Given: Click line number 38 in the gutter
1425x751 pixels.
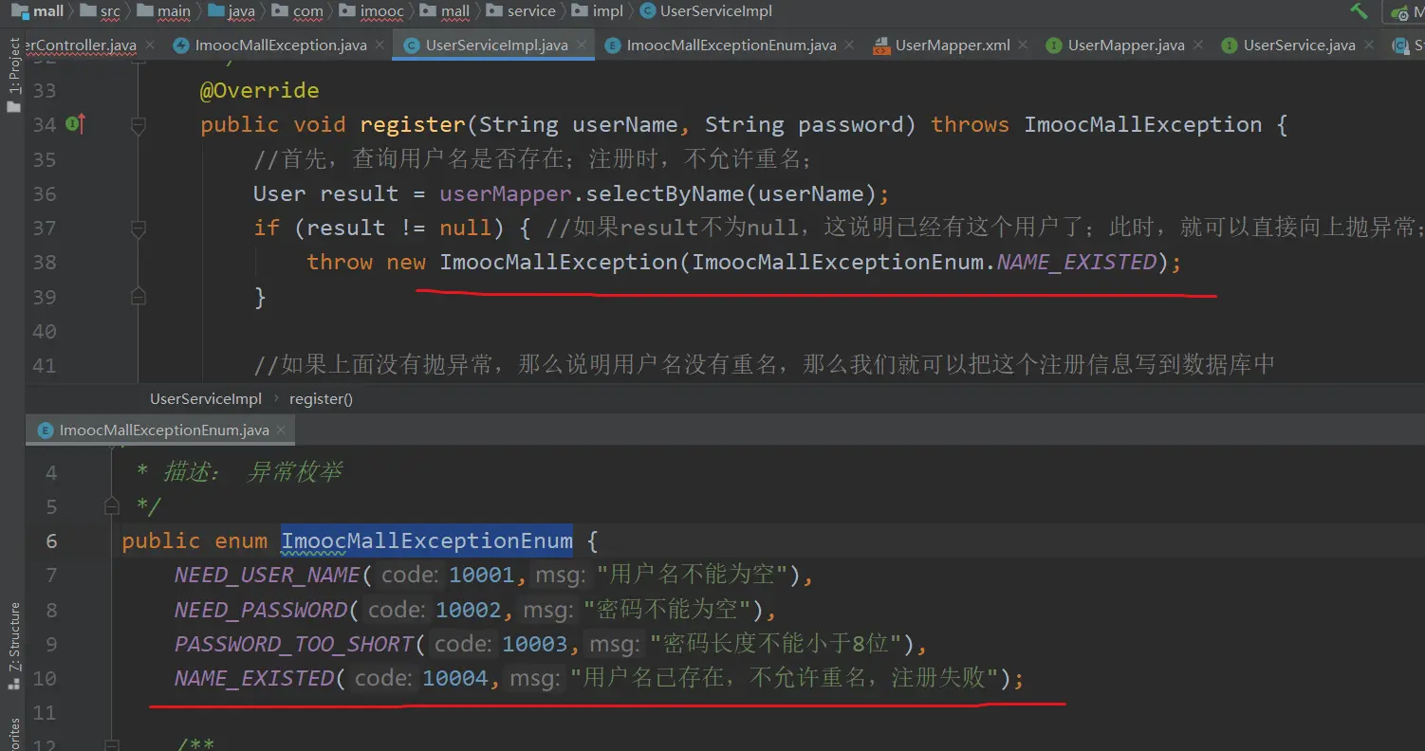Looking at the screenshot, I should (45, 263).
